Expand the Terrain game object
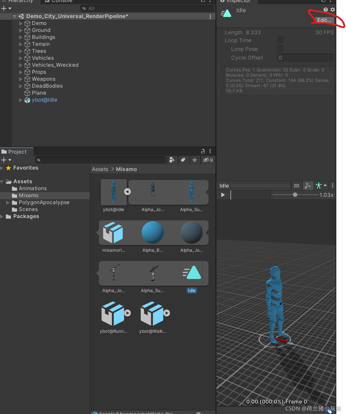Screen dimensions: 346x414 click(x=21, y=44)
